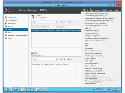Close the Tools menu
The image size is (125, 93).
104,10
